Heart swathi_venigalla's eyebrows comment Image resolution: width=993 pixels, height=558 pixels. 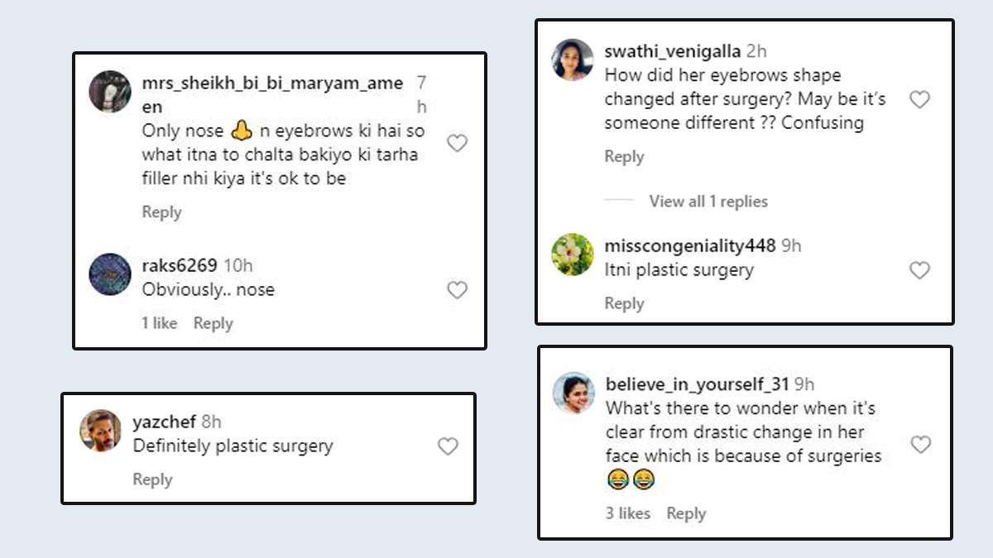click(x=919, y=100)
